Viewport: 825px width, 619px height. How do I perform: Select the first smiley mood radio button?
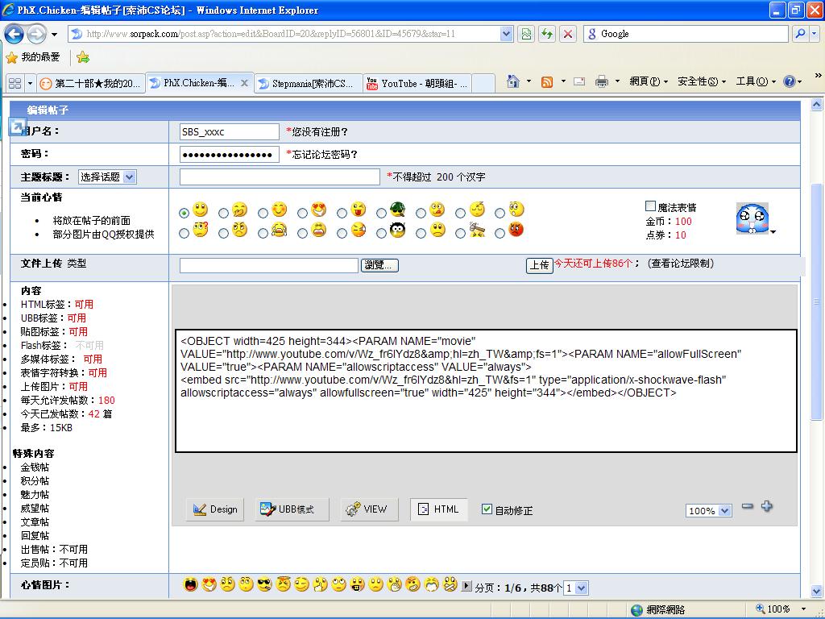[184, 213]
